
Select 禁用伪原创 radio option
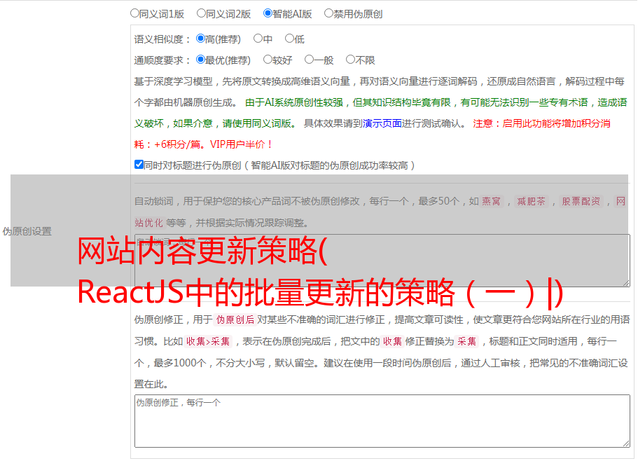coord(328,13)
